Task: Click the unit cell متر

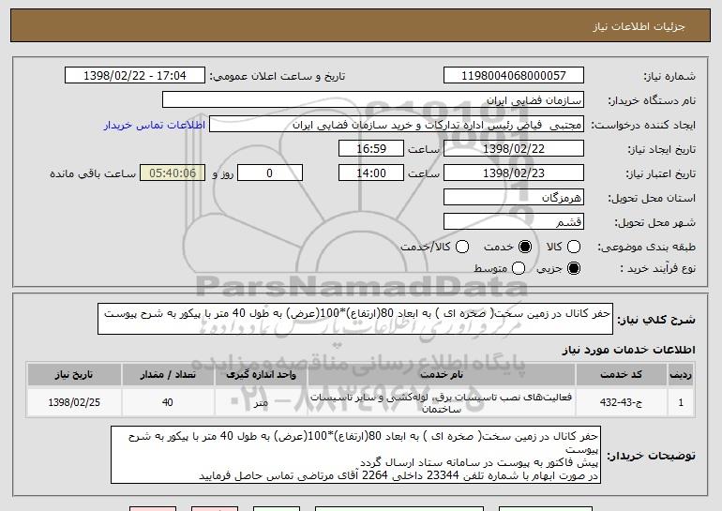Action: point(261,402)
